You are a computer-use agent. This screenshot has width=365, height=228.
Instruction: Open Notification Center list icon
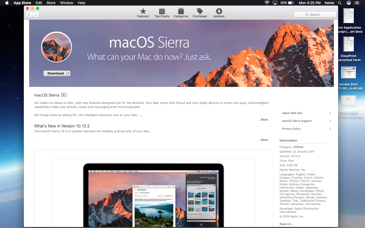[x=357, y=3]
